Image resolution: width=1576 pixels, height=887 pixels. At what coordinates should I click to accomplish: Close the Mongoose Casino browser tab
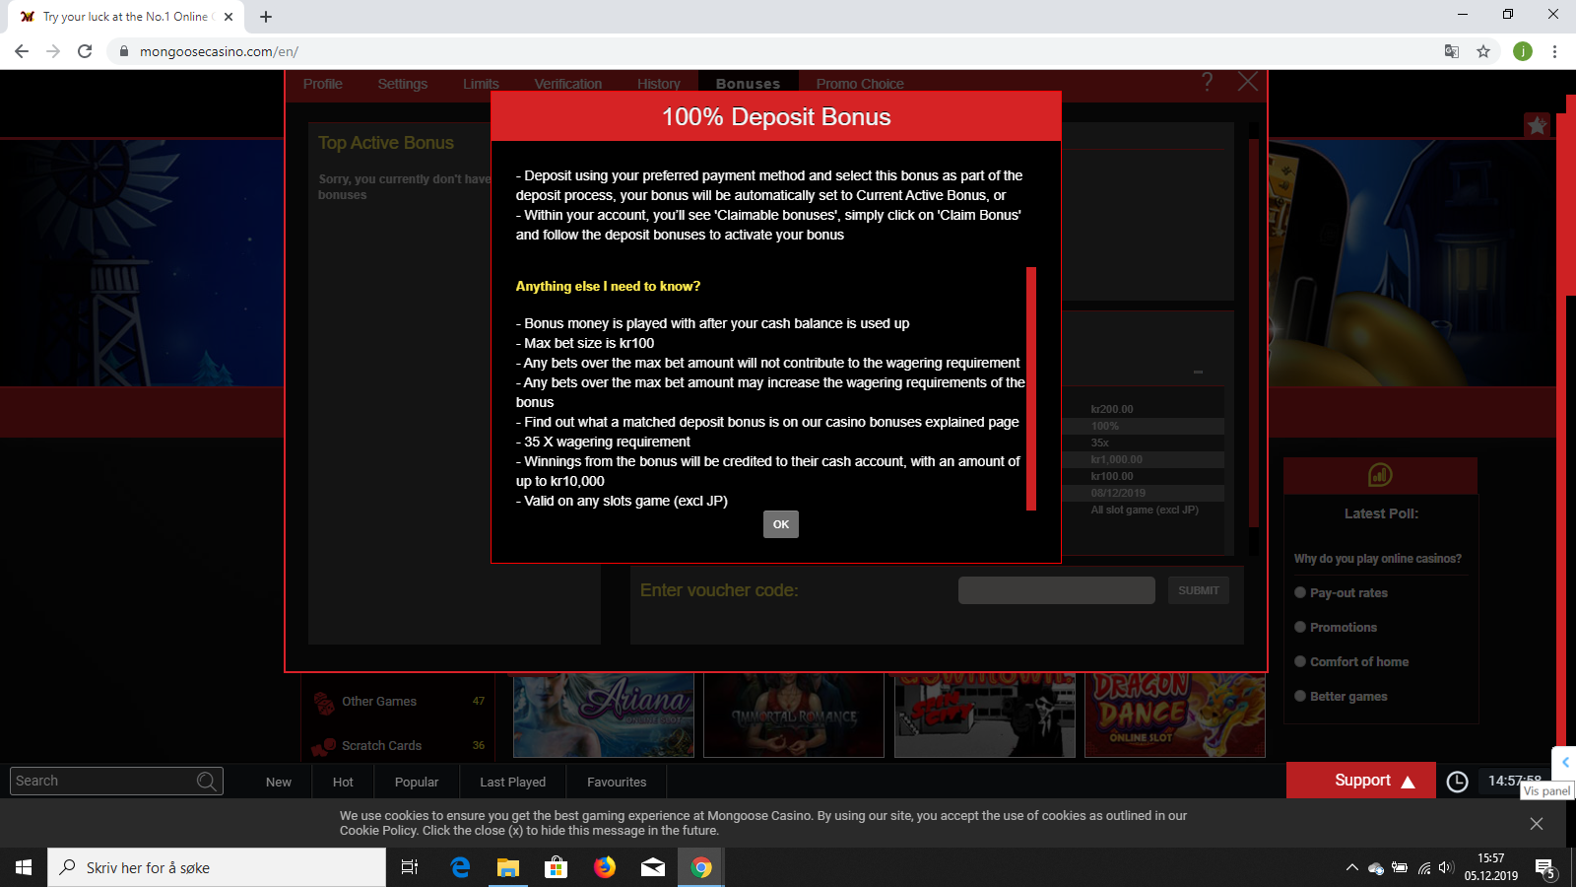click(x=229, y=17)
